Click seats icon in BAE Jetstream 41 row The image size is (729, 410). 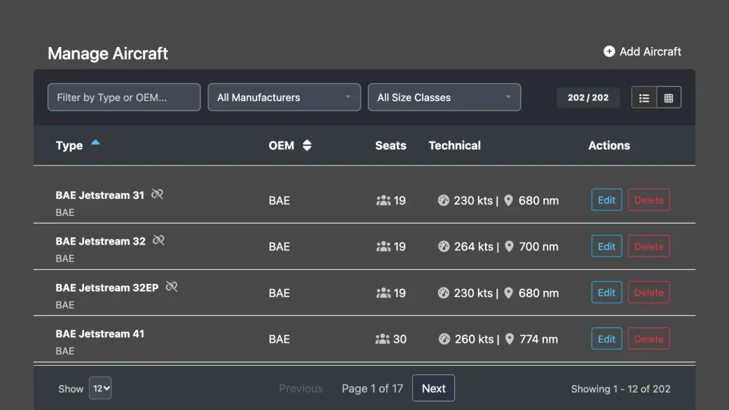383,339
